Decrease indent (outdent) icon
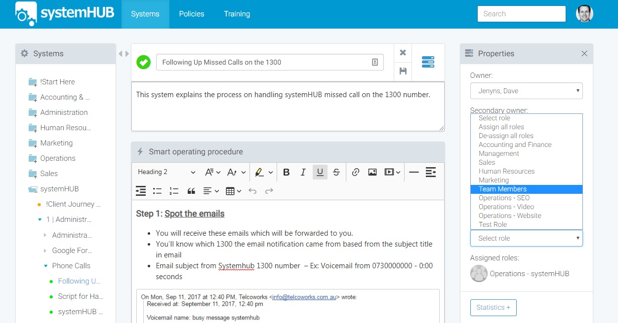Viewport: 618px width, 323px height. click(x=431, y=172)
